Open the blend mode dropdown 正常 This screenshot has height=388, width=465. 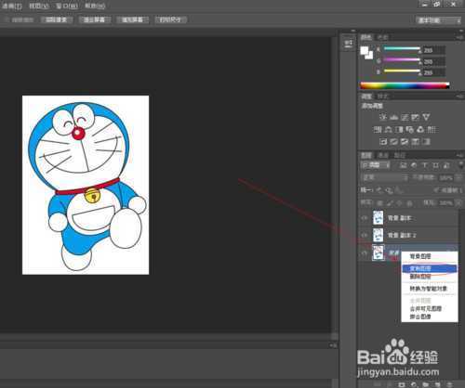click(384, 178)
